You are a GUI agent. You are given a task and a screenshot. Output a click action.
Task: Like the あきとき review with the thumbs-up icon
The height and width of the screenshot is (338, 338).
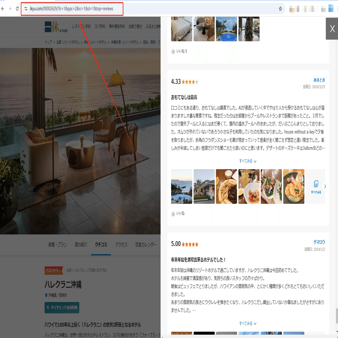173,213
